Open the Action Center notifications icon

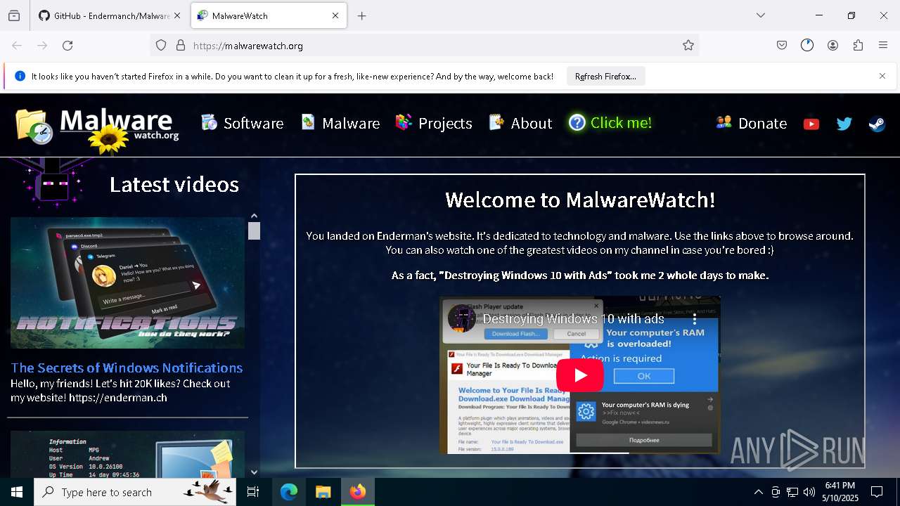[877, 492]
